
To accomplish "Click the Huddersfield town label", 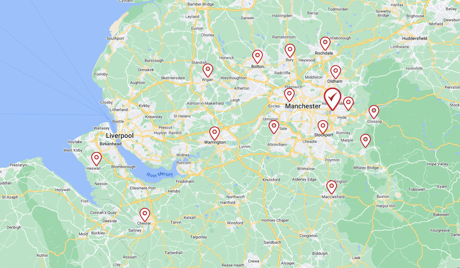I will 415,39.
